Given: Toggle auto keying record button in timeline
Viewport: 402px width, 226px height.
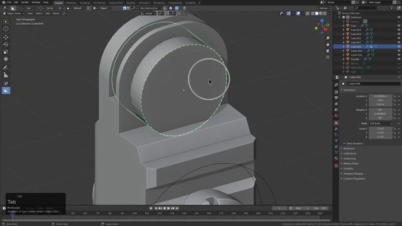Looking at the screenshot, I should click(151, 208).
